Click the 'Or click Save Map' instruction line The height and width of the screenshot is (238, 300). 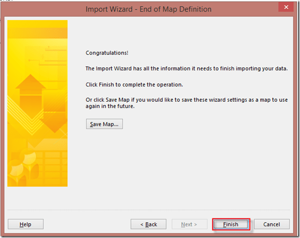click(186, 100)
